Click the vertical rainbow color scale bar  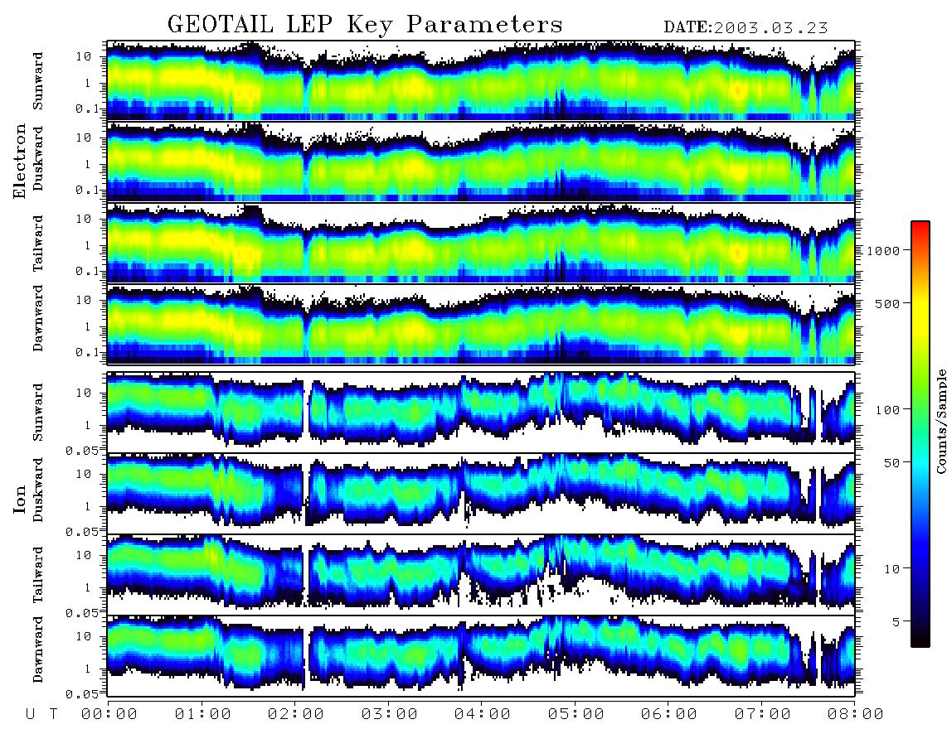point(920,435)
